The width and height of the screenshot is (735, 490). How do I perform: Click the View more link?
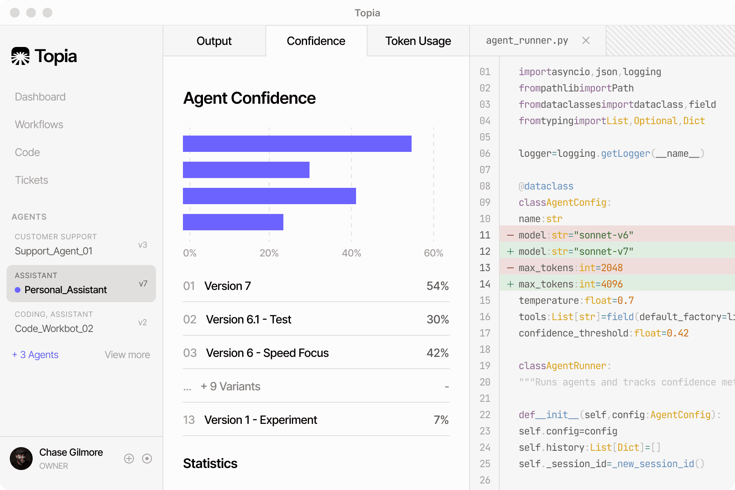tap(127, 355)
